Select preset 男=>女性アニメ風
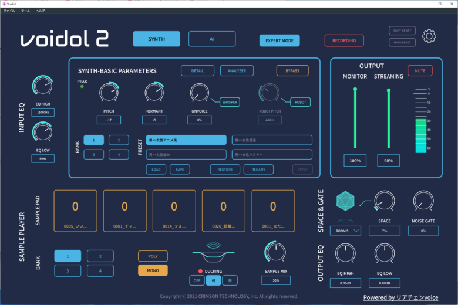 click(x=186, y=140)
